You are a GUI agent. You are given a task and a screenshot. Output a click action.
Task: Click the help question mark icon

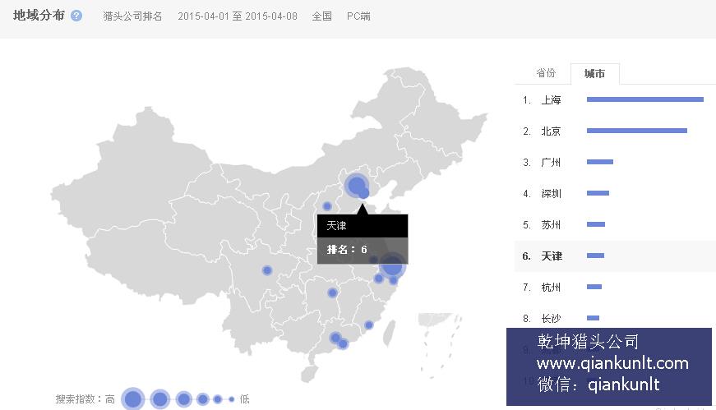(x=76, y=16)
